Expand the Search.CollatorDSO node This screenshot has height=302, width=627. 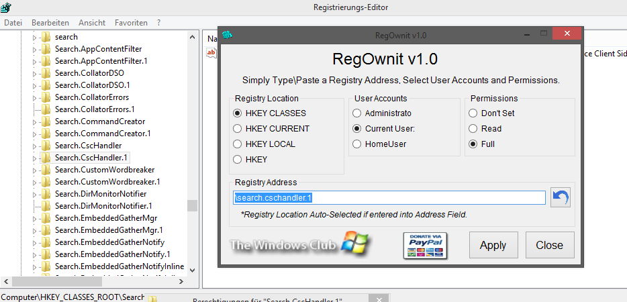point(34,74)
